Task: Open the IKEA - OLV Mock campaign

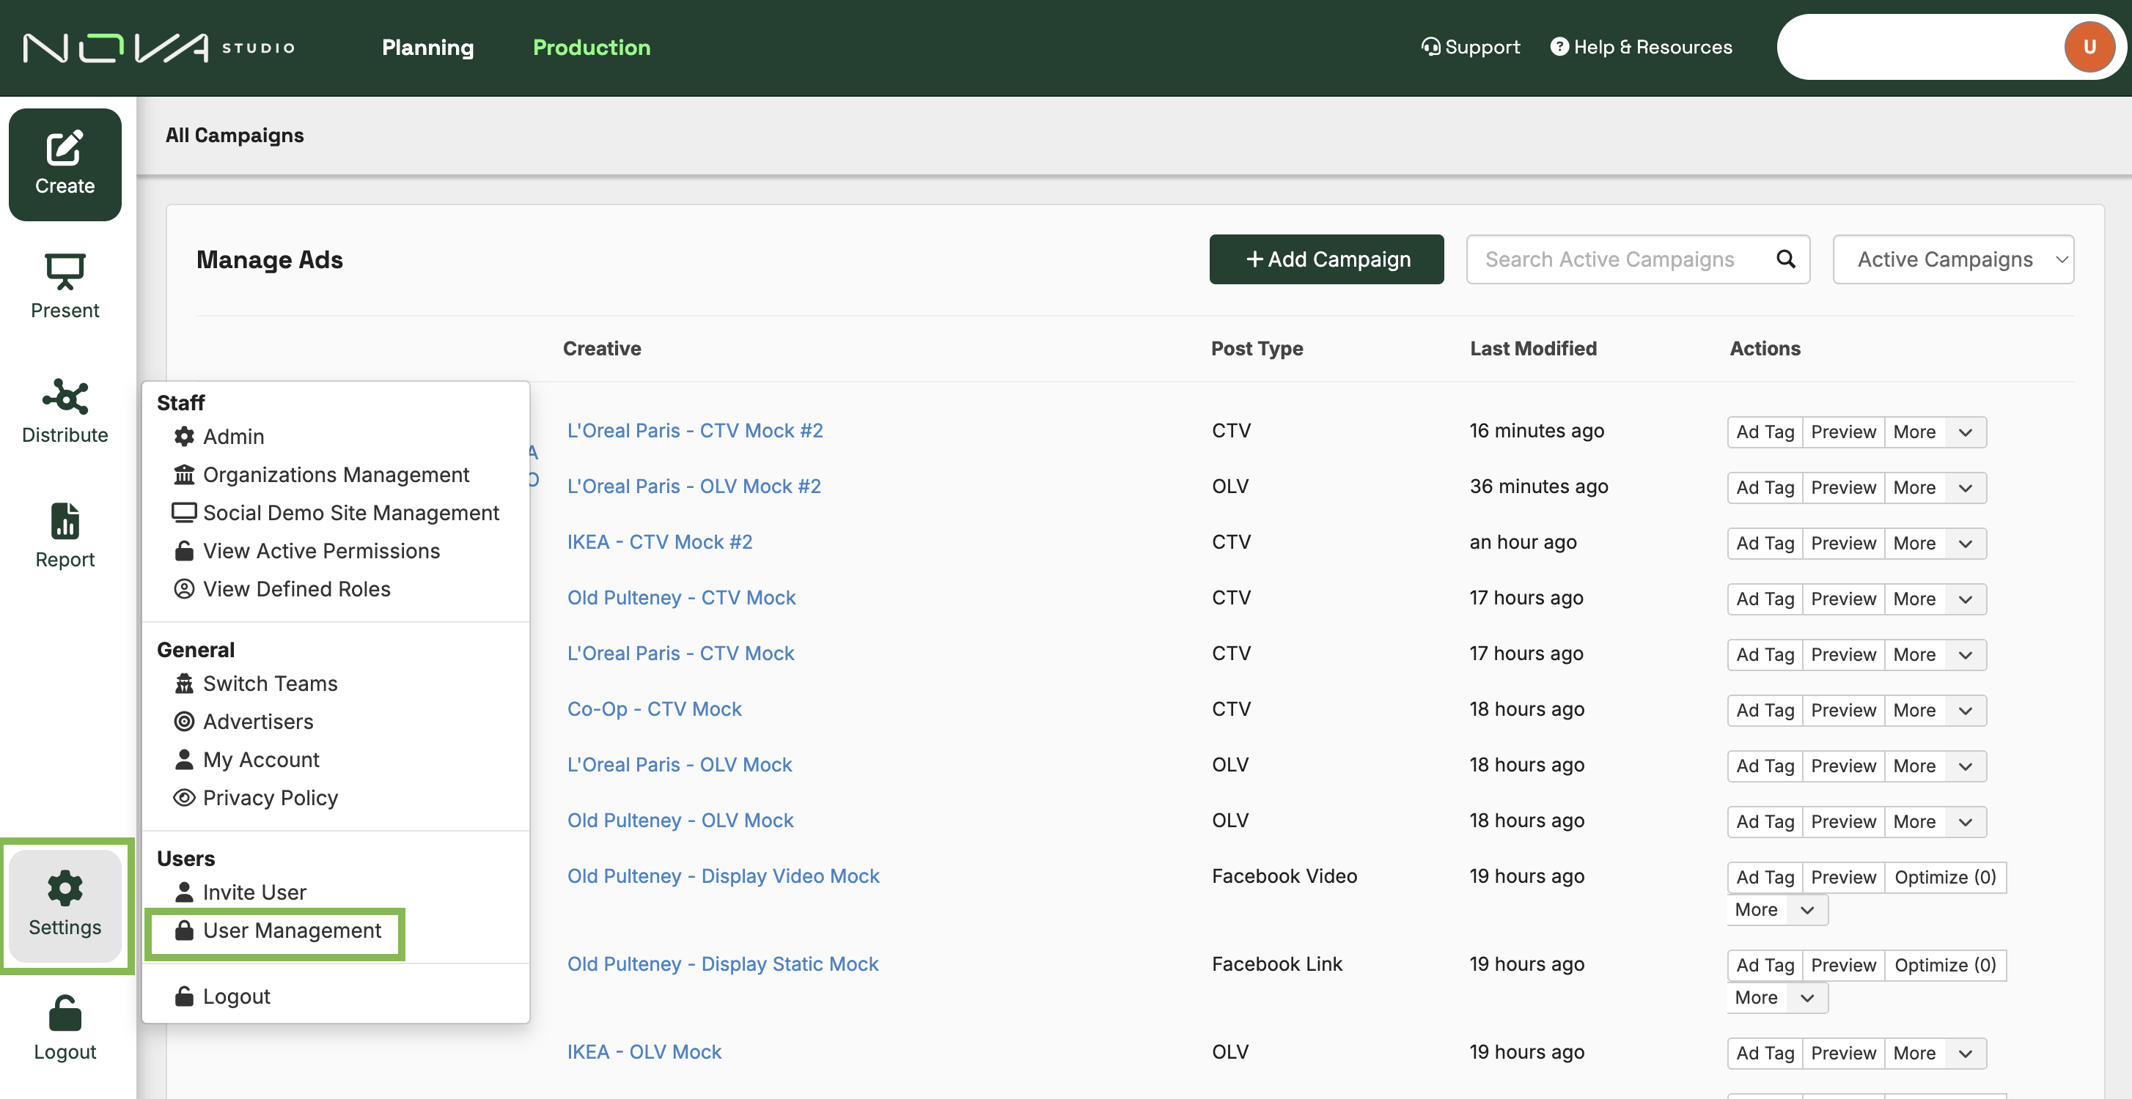Action: pos(644,1051)
